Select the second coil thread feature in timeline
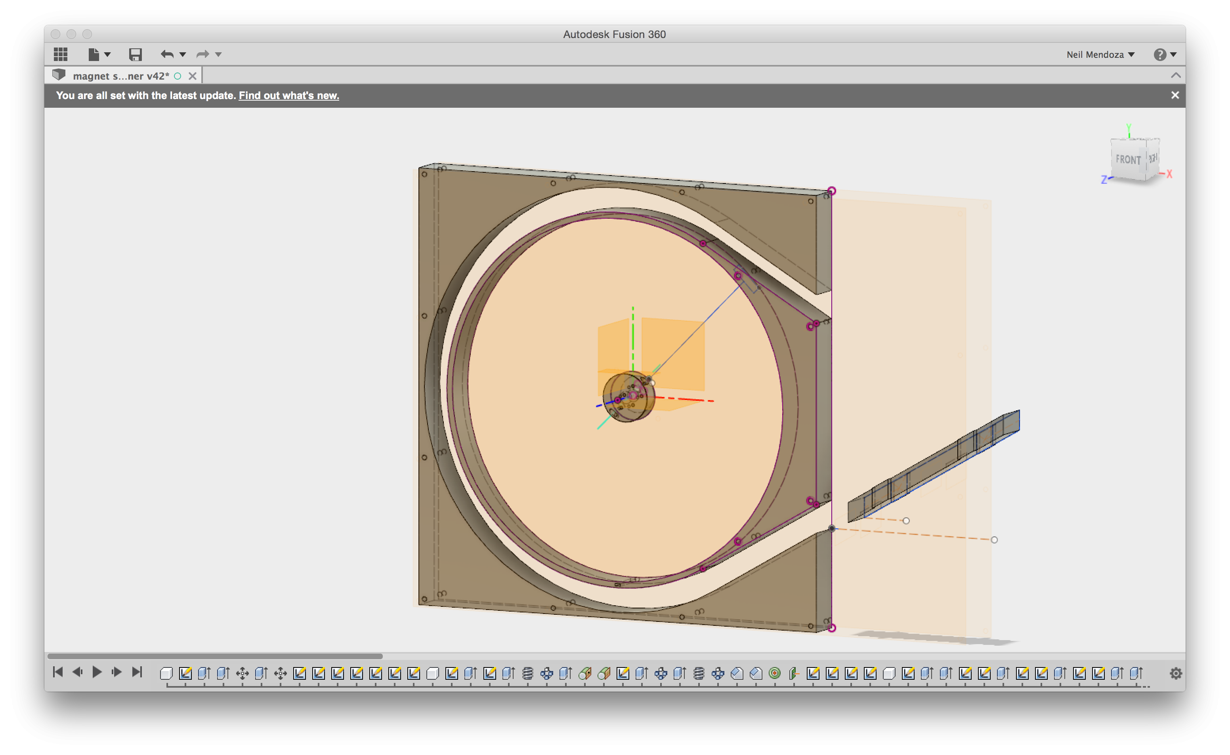 coord(699,674)
